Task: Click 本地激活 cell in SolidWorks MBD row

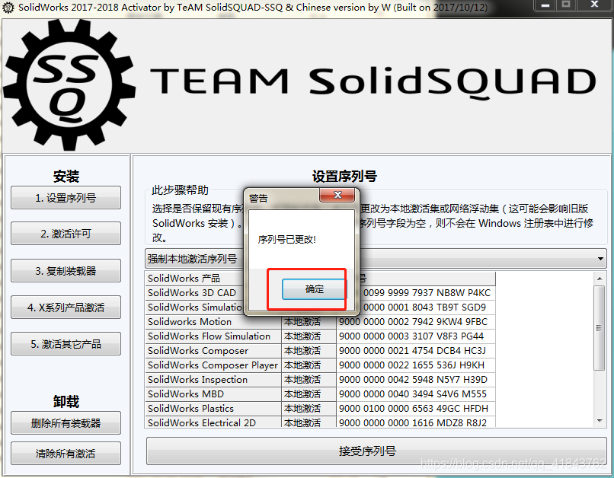Action: (x=309, y=394)
